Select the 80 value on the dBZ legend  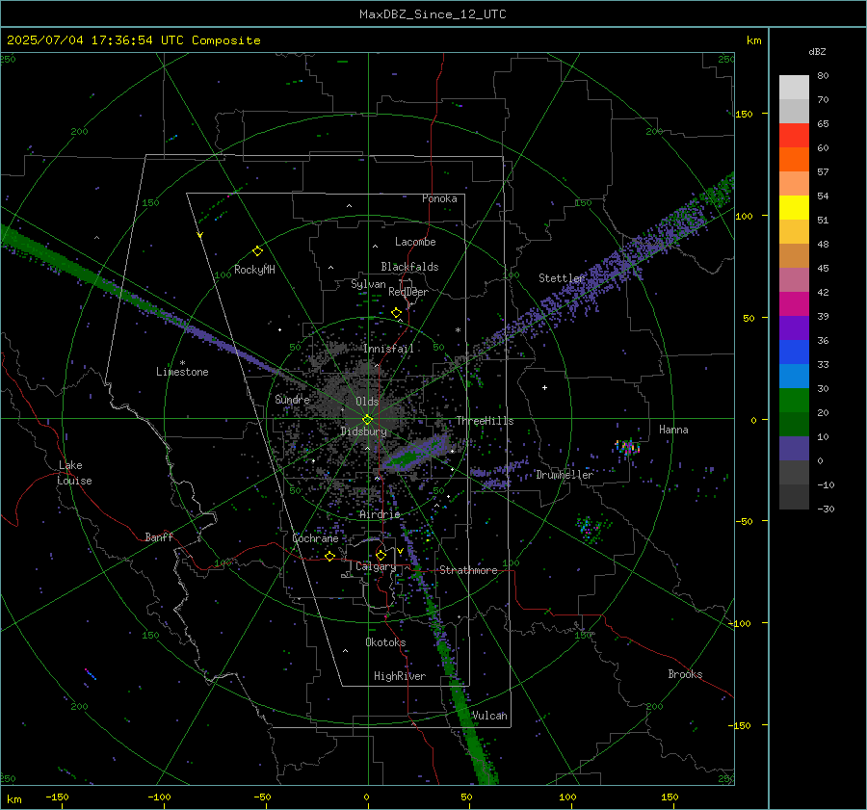coord(823,76)
